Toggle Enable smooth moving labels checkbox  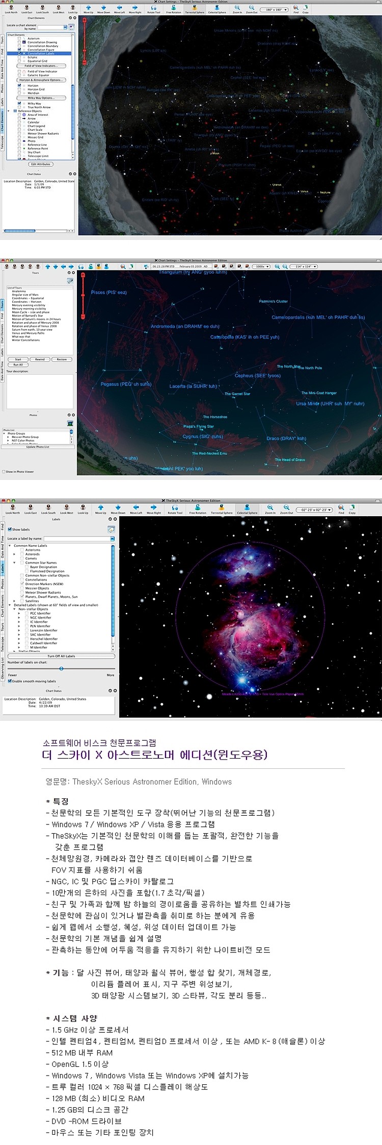10,681
